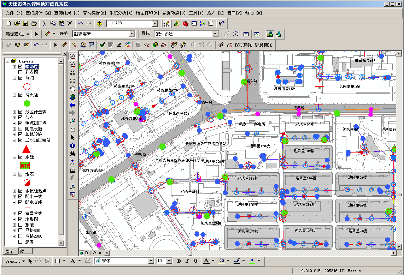Toggle the 消火栓 layer visibility checkbox

tap(21, 95)
